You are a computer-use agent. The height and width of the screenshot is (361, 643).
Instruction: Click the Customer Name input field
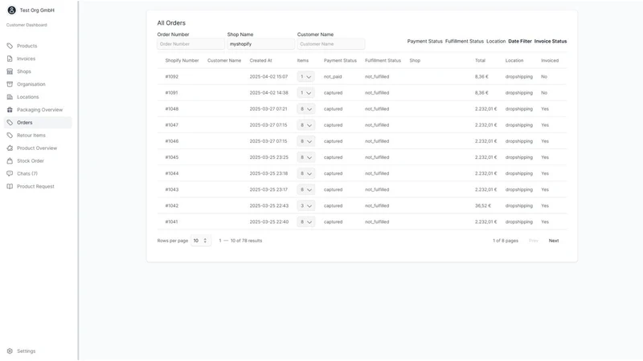coord(331,44)
